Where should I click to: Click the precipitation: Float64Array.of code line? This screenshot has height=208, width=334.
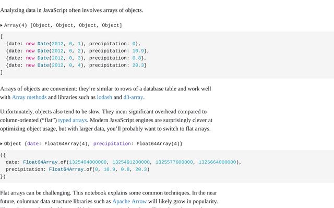pos(77,170)
